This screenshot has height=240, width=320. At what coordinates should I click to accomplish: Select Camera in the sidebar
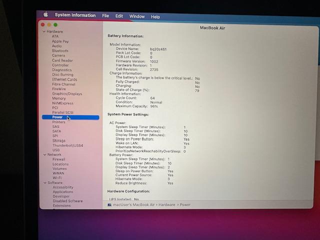(58, 55)
